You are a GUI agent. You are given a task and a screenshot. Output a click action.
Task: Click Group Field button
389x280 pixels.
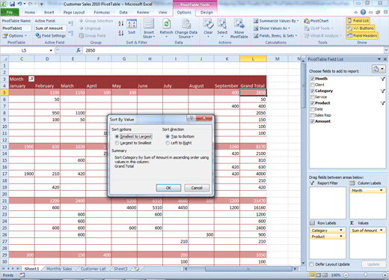pyautogui.click(x=92, y=36)
